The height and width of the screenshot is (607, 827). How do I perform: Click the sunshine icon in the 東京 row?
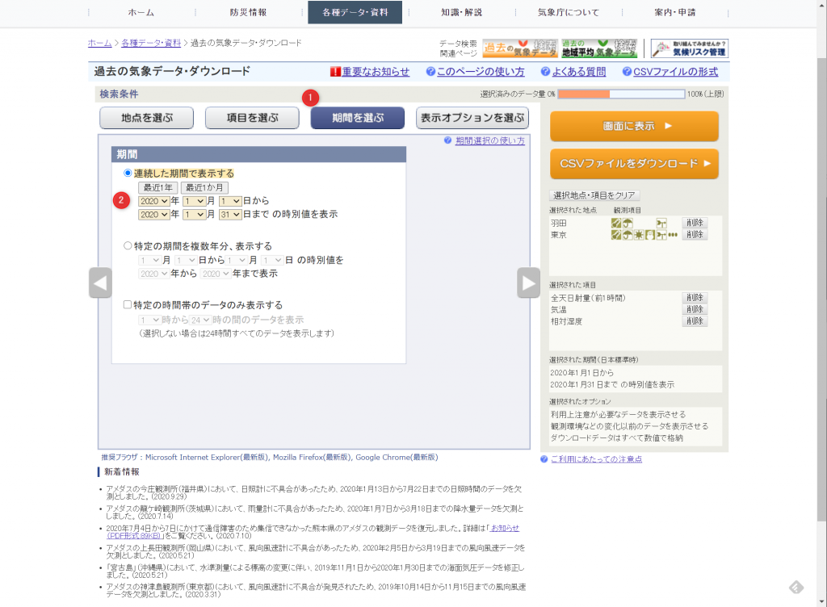point(638,235)
